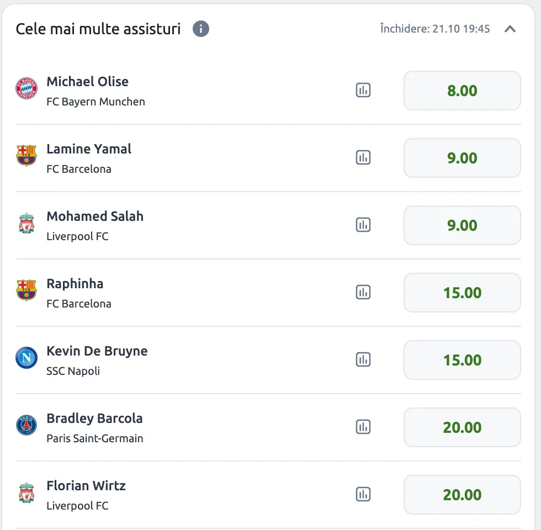Screen dimensions: 541x530
Task: Open Kevin De Bruyne statistics icon
Action: pyautogui.click(x=363, y=360)
